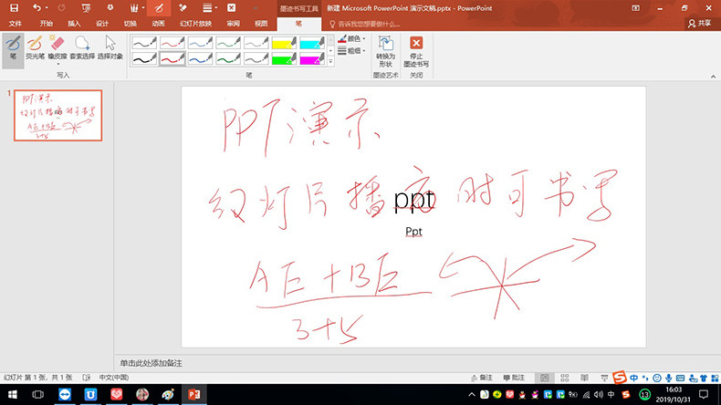Viewport: 721px width, 405px height.
Task: Open dropdown beside the line-weight icon in title bar
Action: click(216, 8)
